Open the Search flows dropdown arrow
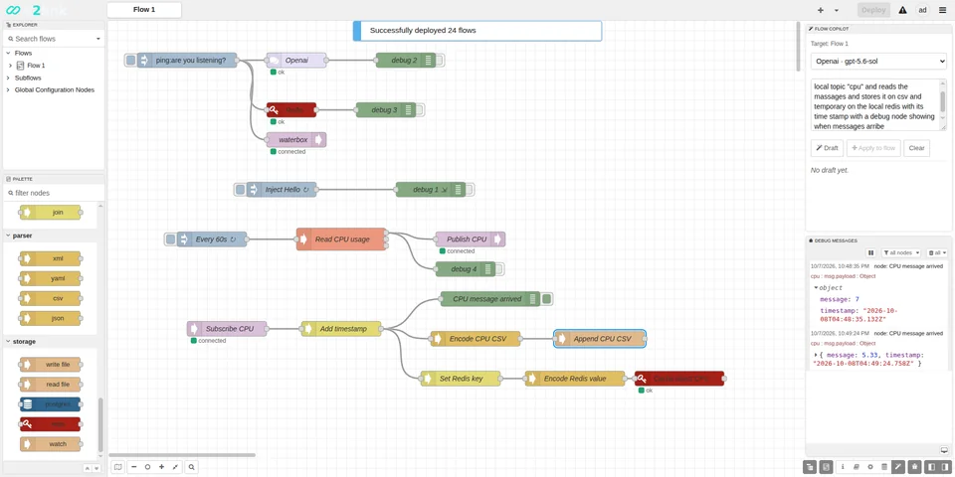This screenshot has height=477, width=955. click(x=98, y=39)
